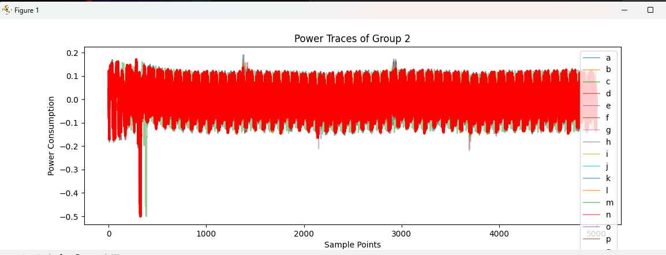Click the legend line swatch for "c"
The height and width of the screenshot is (255, 666).
point(593,82)
